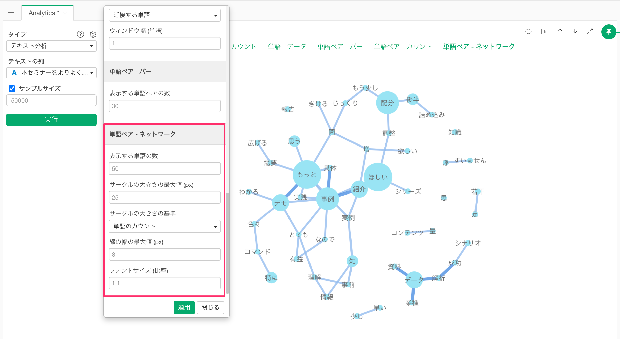This screenshot has height=339, width=620.
Task: Expand chart to fullscreen icon
Action: click(x=590, y=32)
